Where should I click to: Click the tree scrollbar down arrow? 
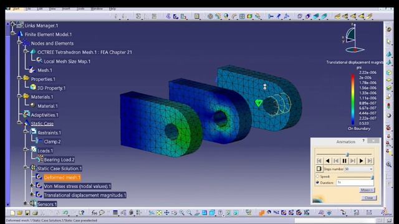(x=7, y=205)
